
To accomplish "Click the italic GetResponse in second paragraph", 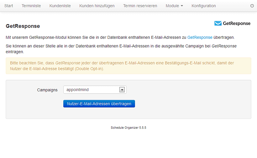I will 224,46.
